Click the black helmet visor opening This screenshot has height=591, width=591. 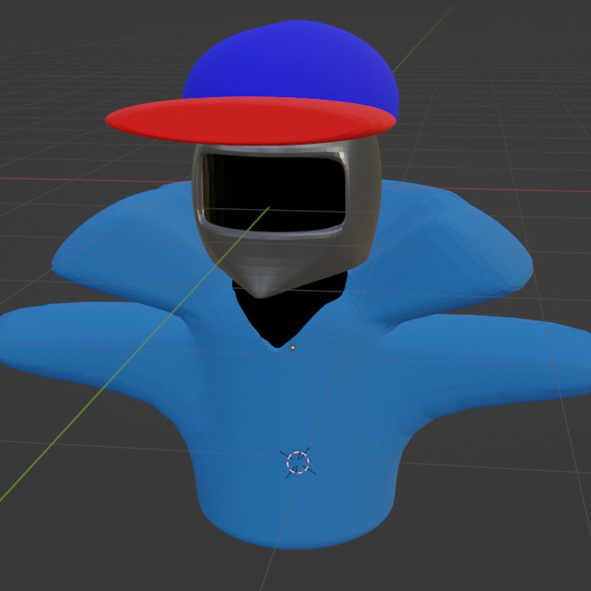[x=274, y=193]
